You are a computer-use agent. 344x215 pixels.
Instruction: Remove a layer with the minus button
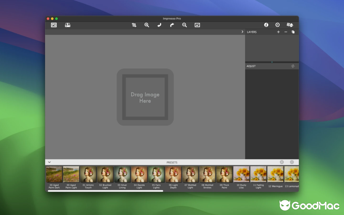(286, 32)
